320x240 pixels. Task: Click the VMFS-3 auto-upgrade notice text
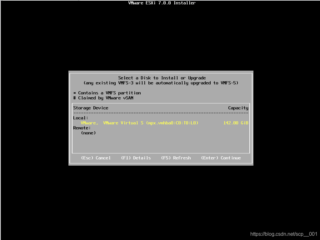(x=161, y=83)
